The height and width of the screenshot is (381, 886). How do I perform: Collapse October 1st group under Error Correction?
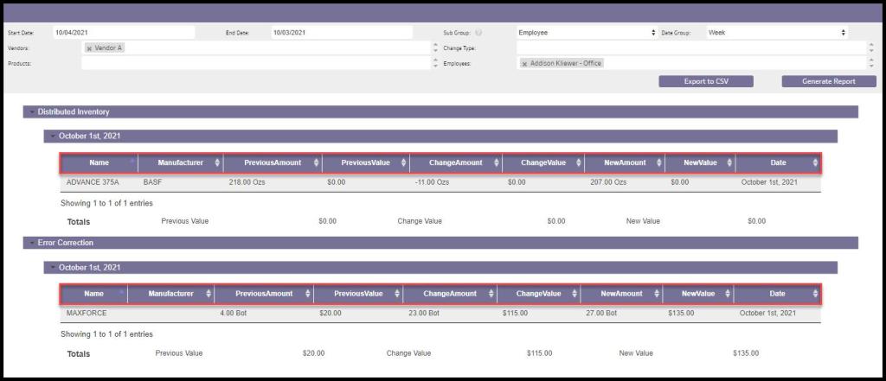point(51,268)
